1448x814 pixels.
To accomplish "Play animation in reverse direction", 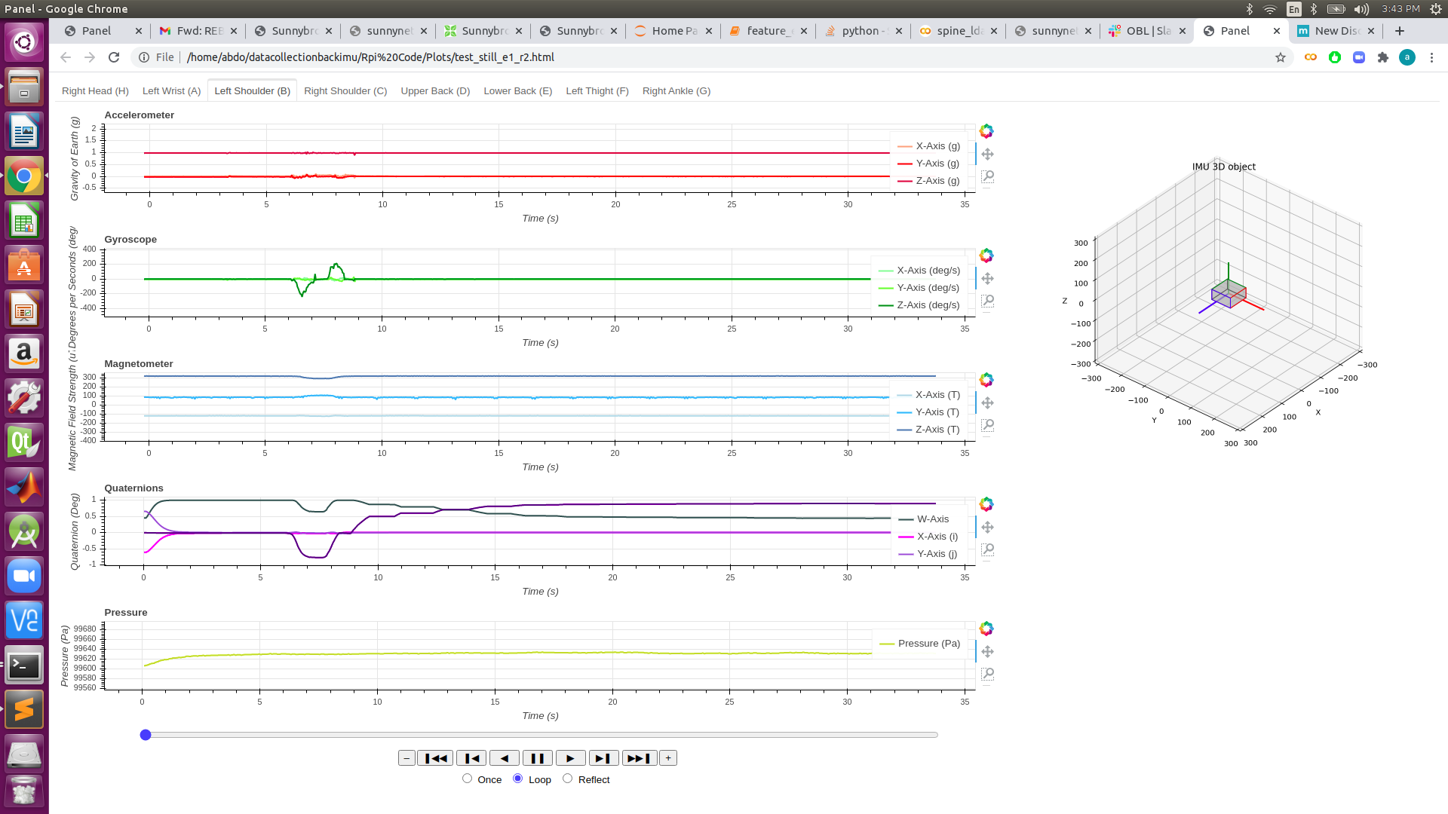I will 504,758.
